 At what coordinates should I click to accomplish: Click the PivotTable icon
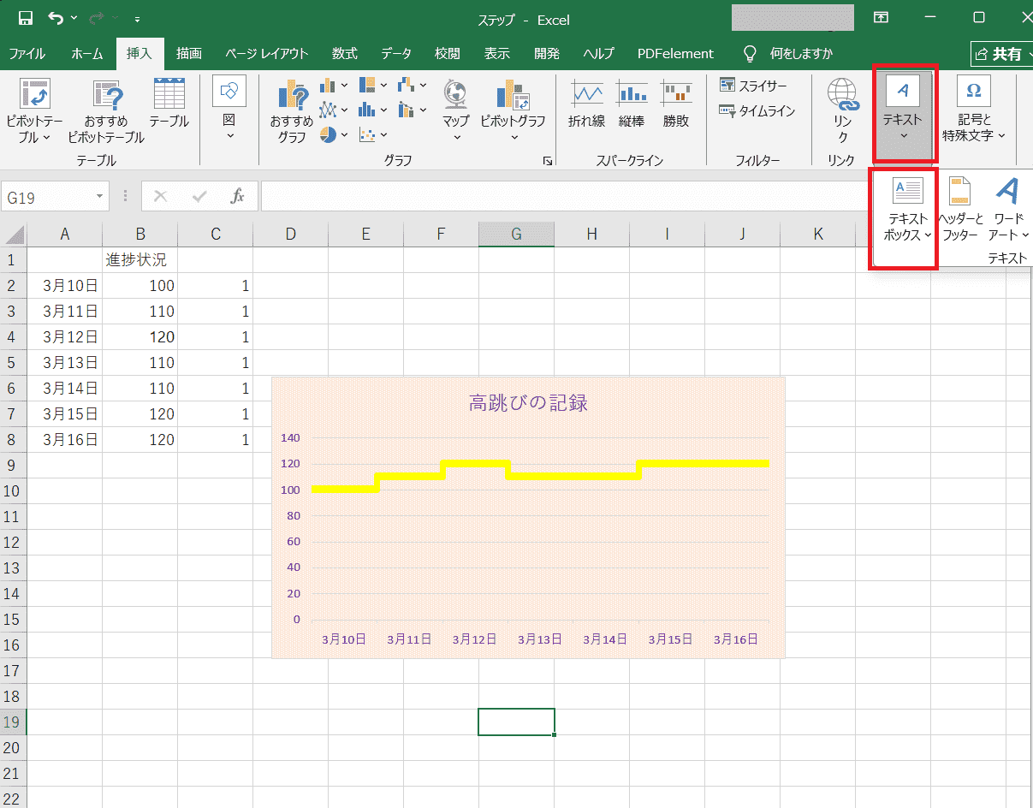point(34,94)
